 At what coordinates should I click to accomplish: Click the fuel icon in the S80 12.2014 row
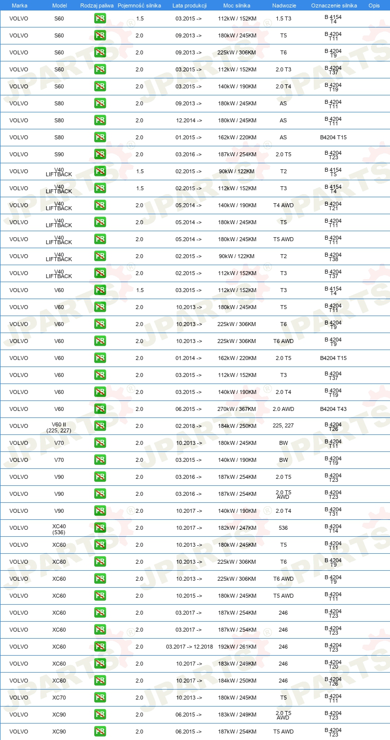100,121
